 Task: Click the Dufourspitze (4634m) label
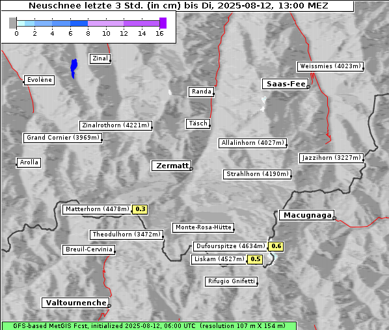(x=230, y=246)
